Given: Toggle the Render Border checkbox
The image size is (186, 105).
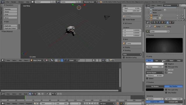Looking at the screenshot, I should click(x=124, y=20).
